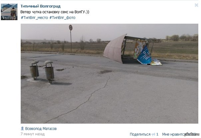Open the post via '7 минут назад' timestamp
The image size is (201, 138).
[x=33, y=134]
